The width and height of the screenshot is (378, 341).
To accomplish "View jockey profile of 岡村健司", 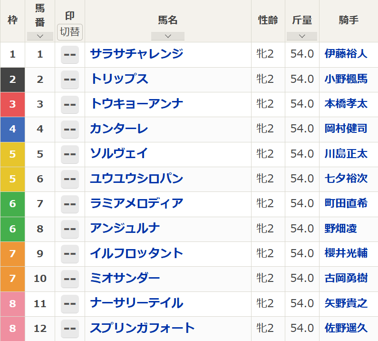I will 346,129.
